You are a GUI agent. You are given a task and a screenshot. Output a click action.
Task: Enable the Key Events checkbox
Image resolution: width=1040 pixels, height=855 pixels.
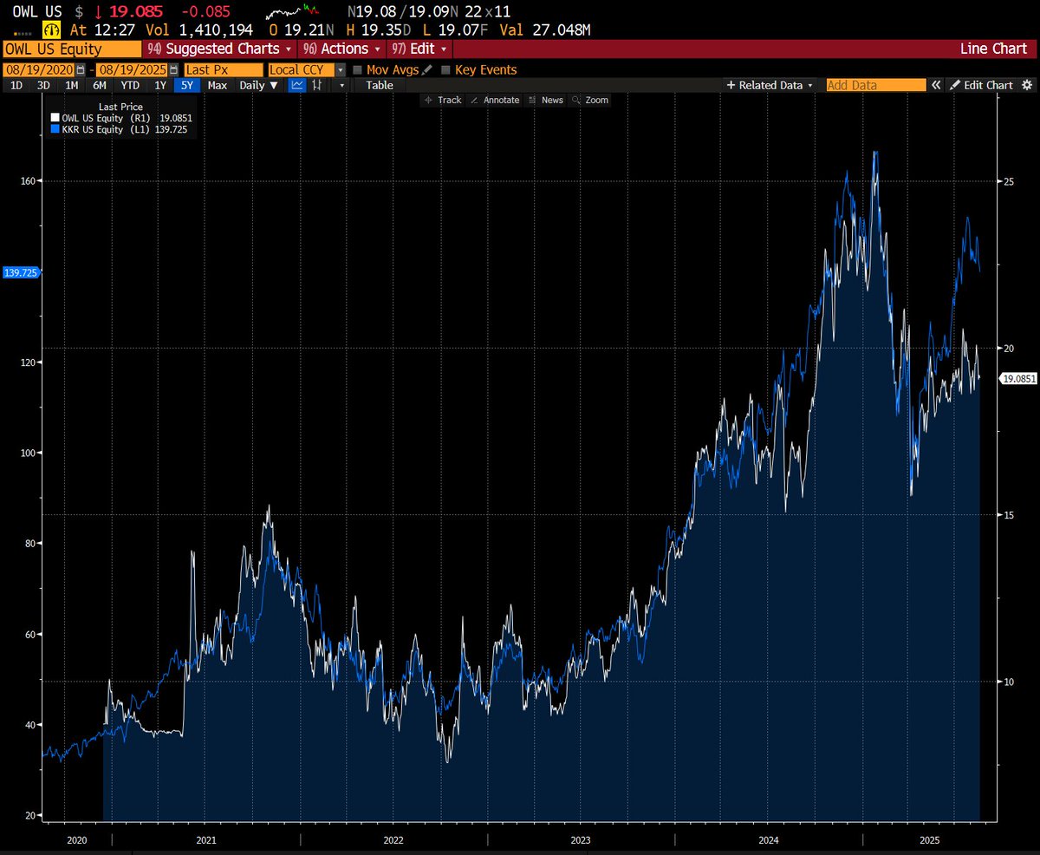pyautogui.click(x=445, y=69)
